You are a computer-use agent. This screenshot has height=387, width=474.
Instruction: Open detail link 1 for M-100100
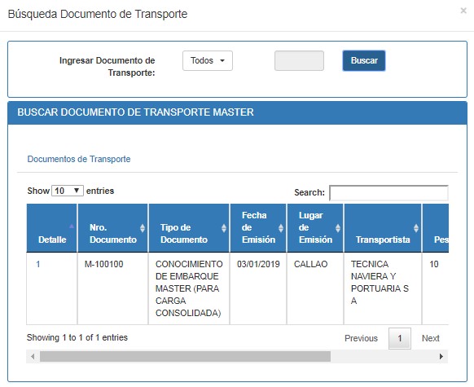coord(38,264)
